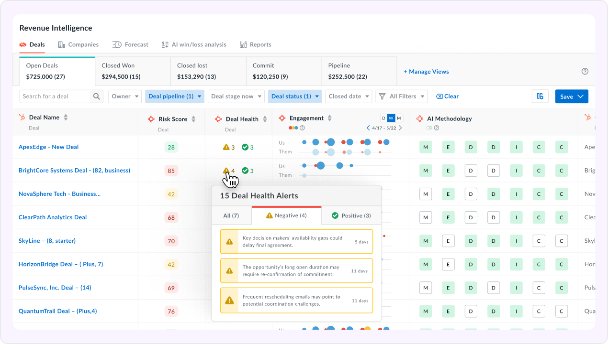The width and height of the screenshot is (608, 344).
Task: Click the Manage Views link
Action: (x=426, y=72)
